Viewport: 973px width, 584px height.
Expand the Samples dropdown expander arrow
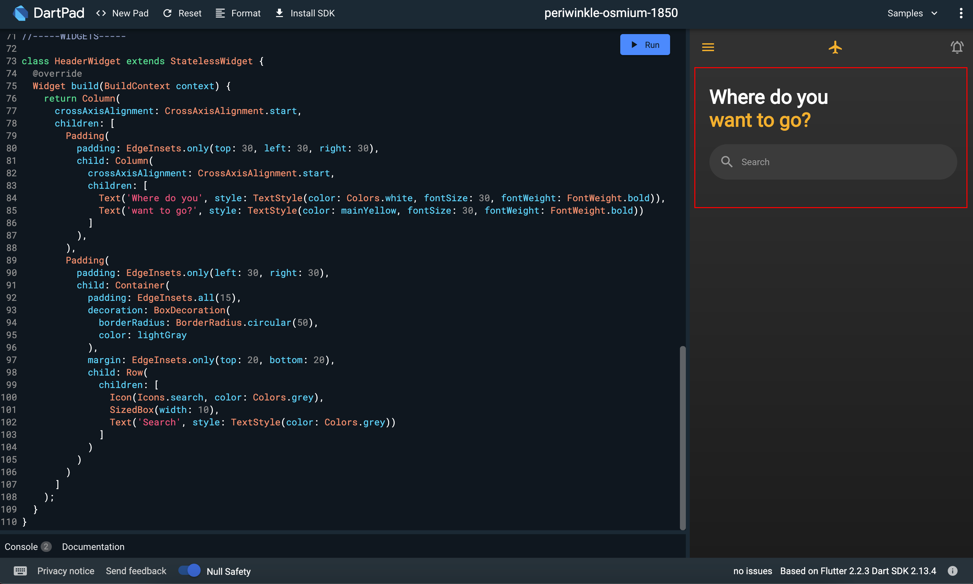pyautogui.click(x=933, y=13)
